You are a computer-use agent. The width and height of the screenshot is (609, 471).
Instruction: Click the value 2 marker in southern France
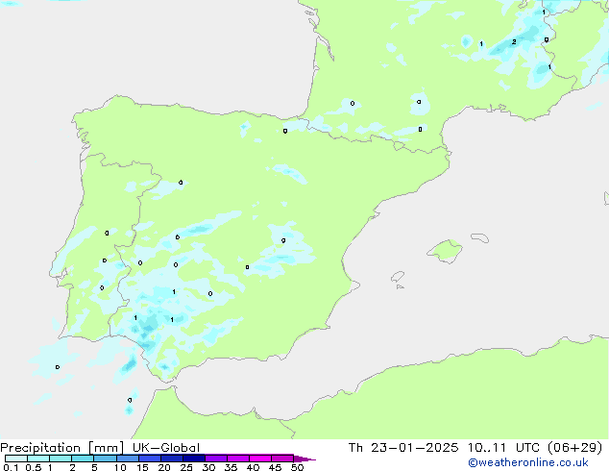coord(514,42)
